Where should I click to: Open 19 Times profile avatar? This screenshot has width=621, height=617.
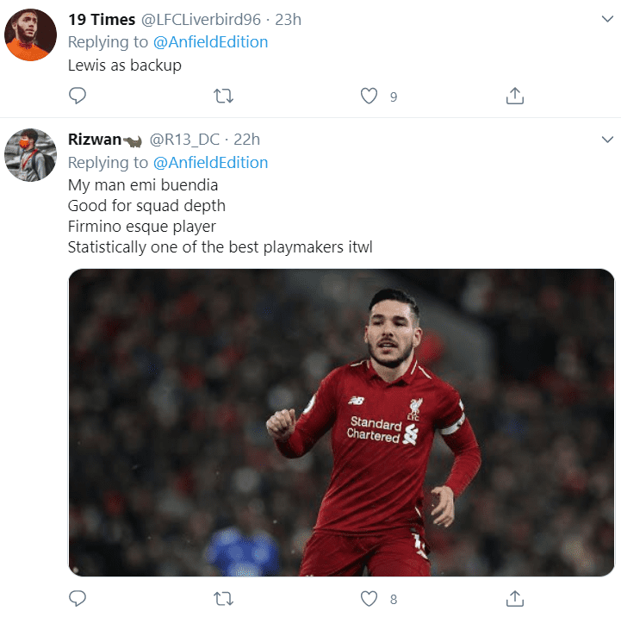30,34
